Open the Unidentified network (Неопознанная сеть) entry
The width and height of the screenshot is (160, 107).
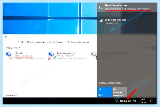click(127, 7)
